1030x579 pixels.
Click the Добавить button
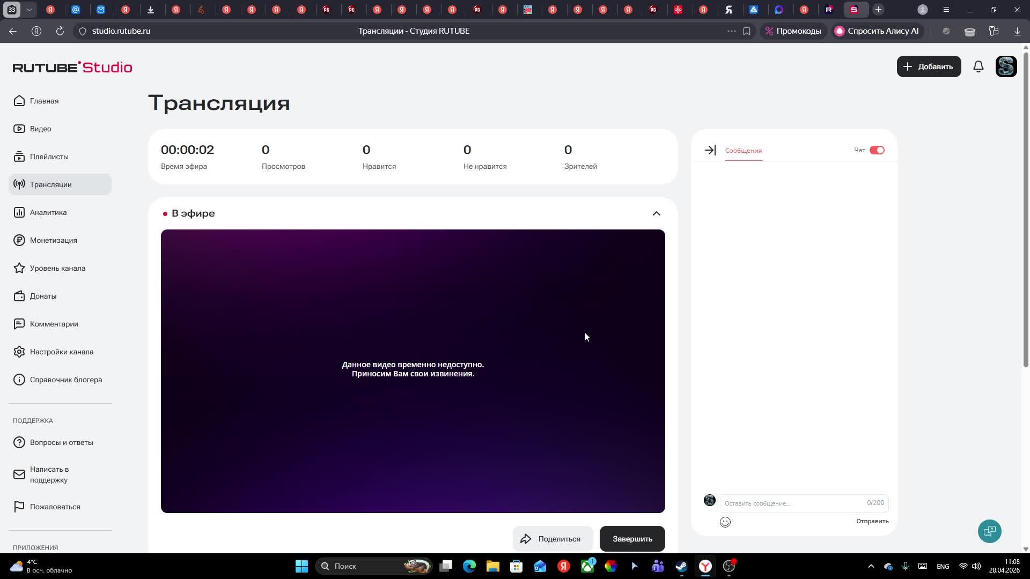pyautogui.click(x=928, y=66)
